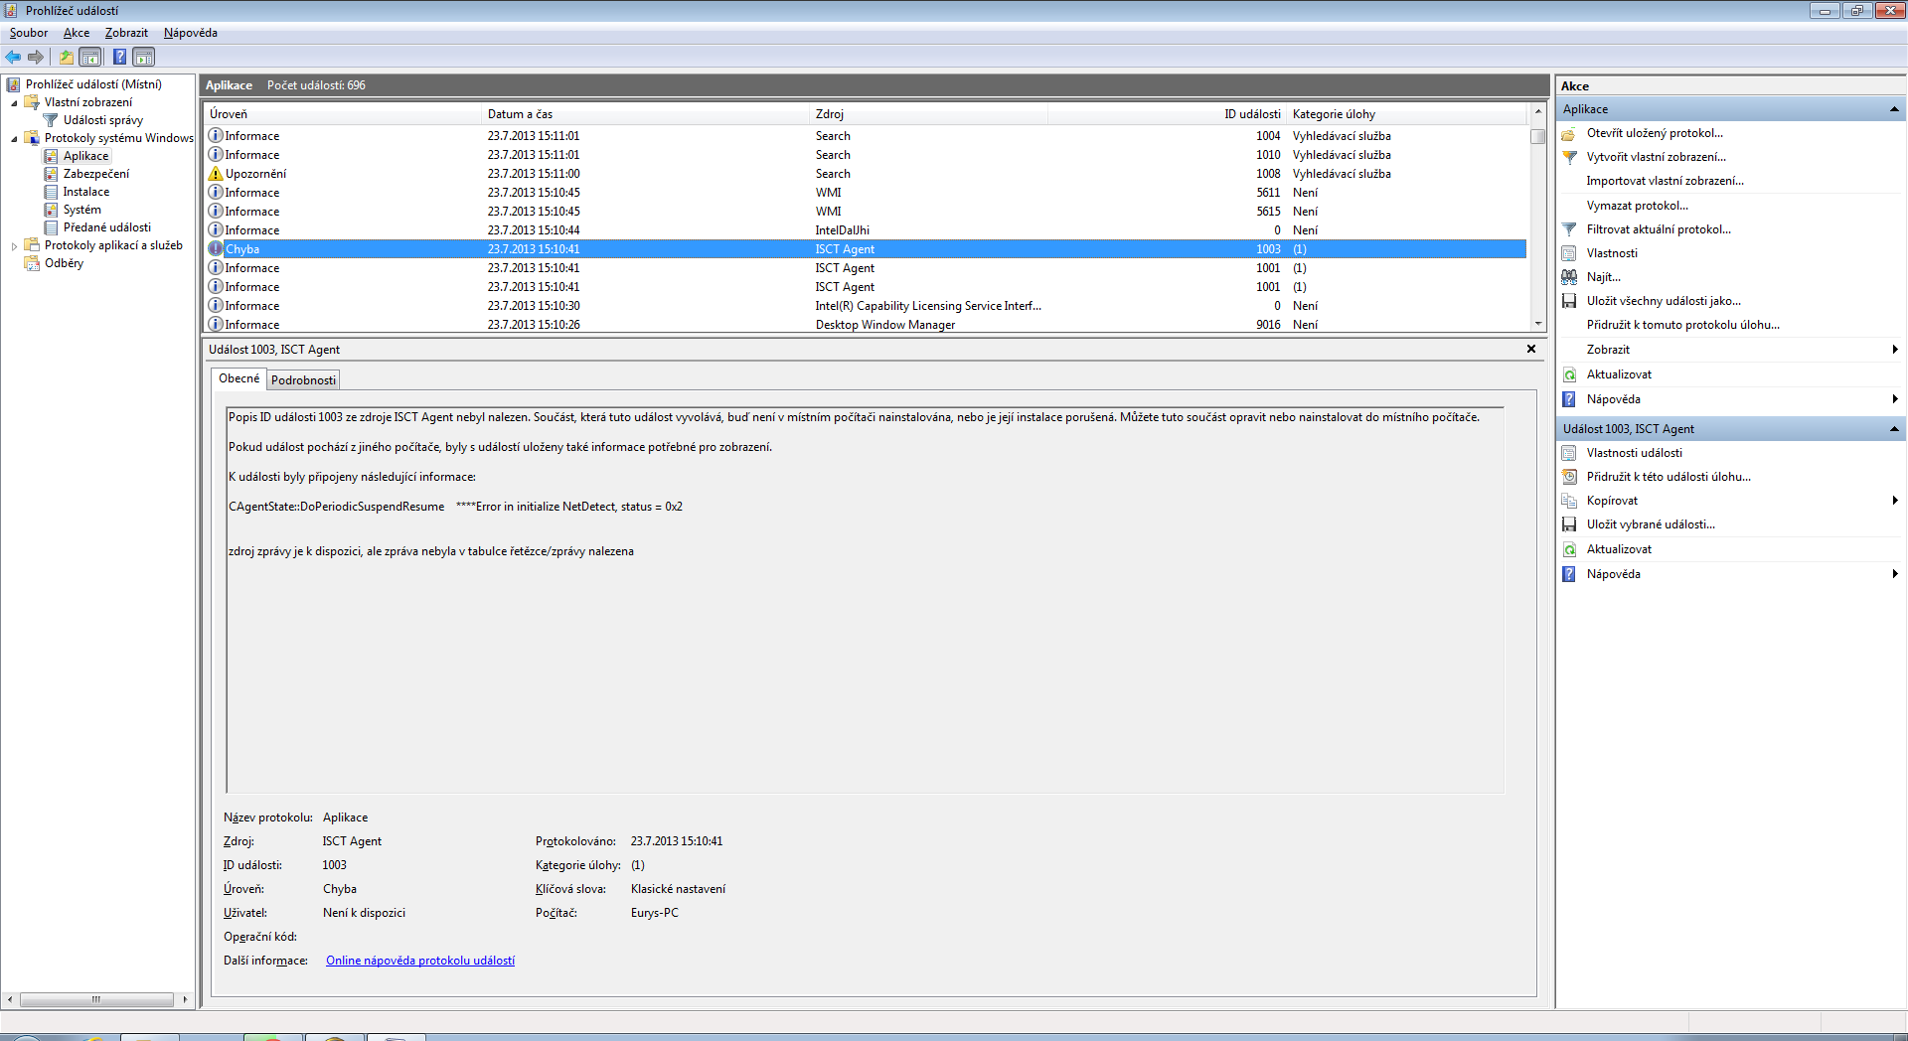Select the Upozornění event row from Search
The image size is (1908, 1041).
(x=866, y=174)
